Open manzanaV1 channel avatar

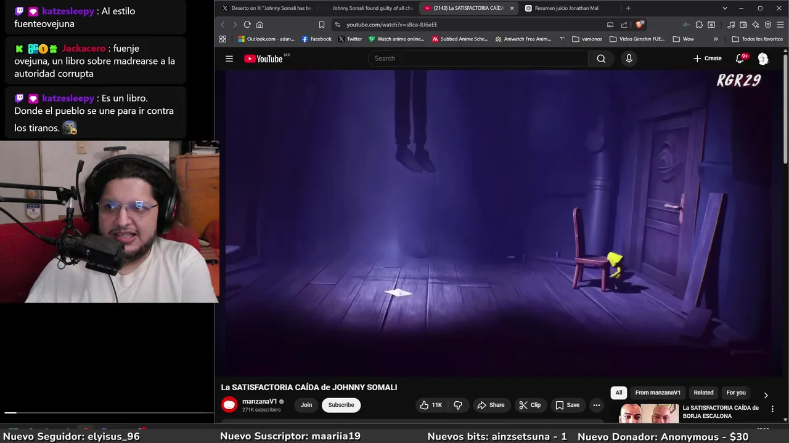[229, 404]
